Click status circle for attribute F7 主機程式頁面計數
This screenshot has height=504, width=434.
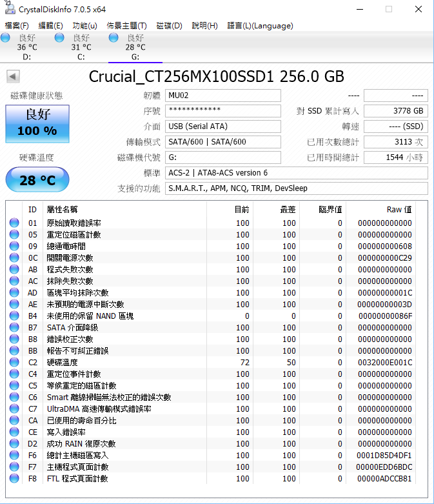pos(14,467)
